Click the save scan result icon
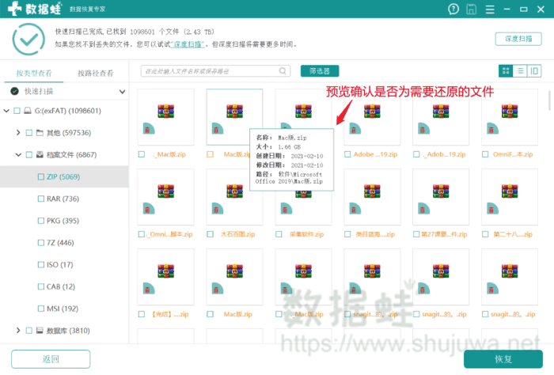554x375 pixels. [471, 9]
